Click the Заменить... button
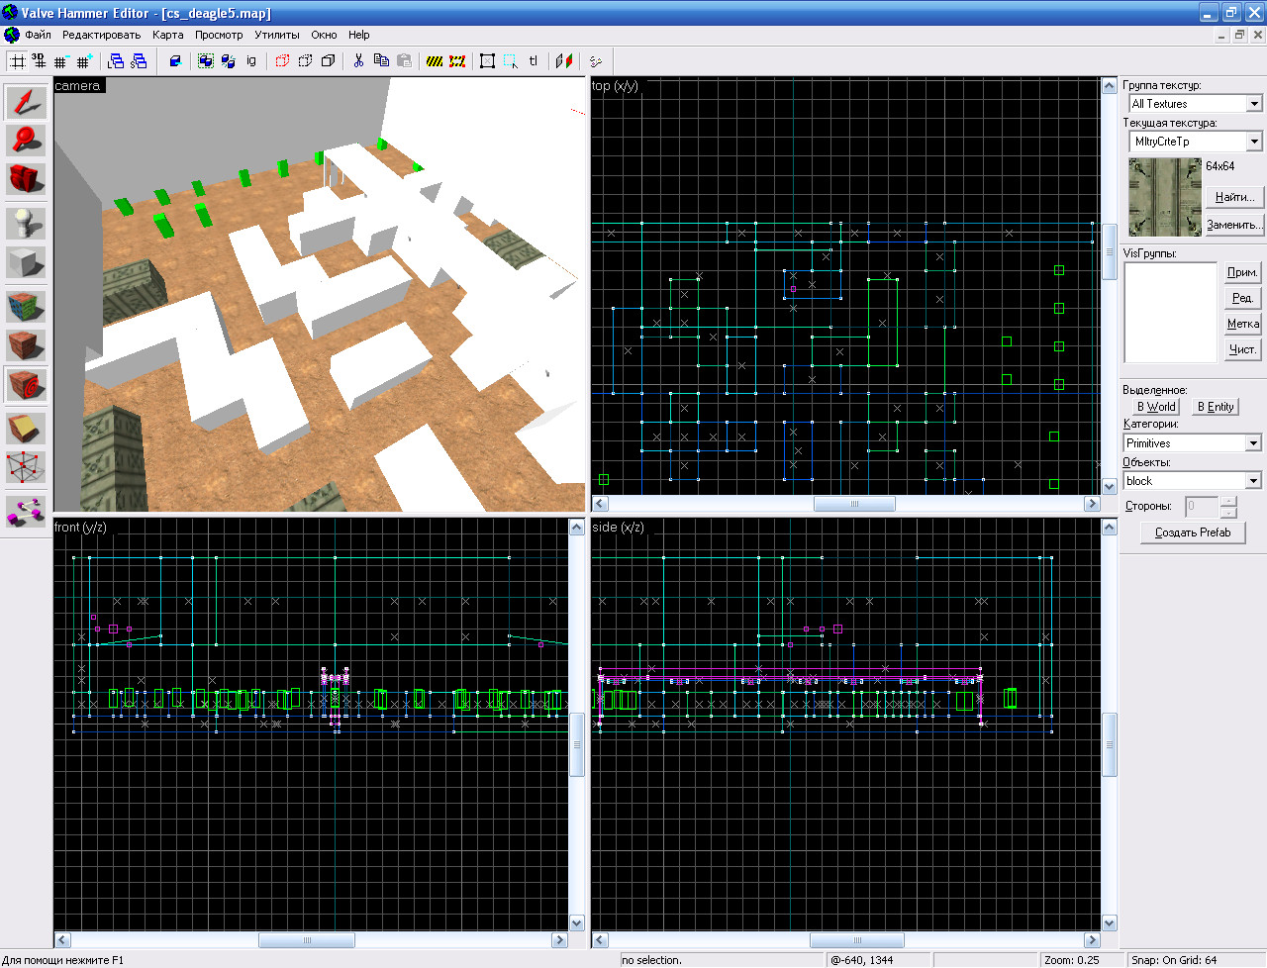The image size is (1267, 968). [1234, 225]
